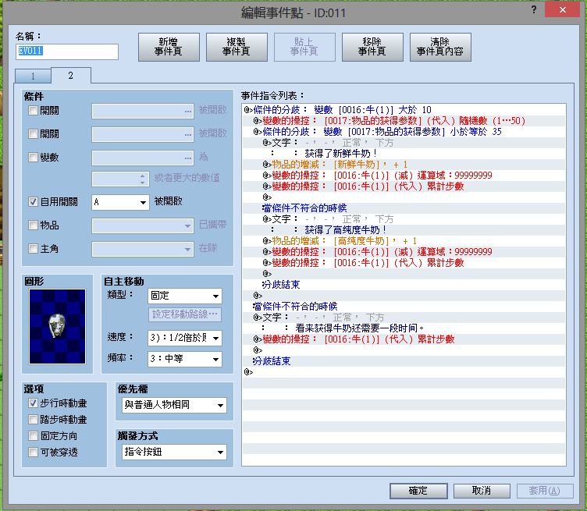Click first 開關 switch selection field

pyautogui.click(x=143, y=112)
